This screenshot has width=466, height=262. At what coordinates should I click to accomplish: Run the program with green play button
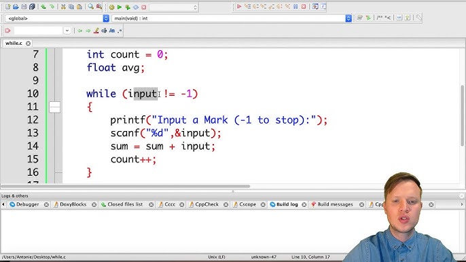point(120,7)
